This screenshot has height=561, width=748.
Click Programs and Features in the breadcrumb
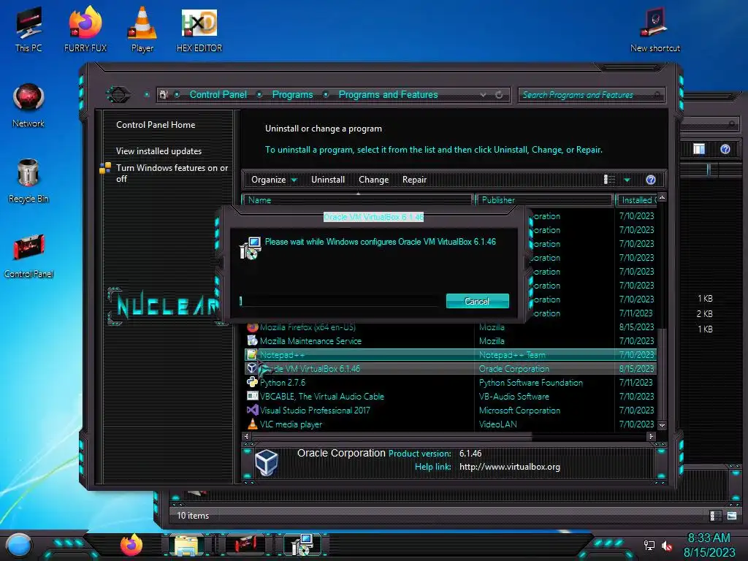[388, 94]
